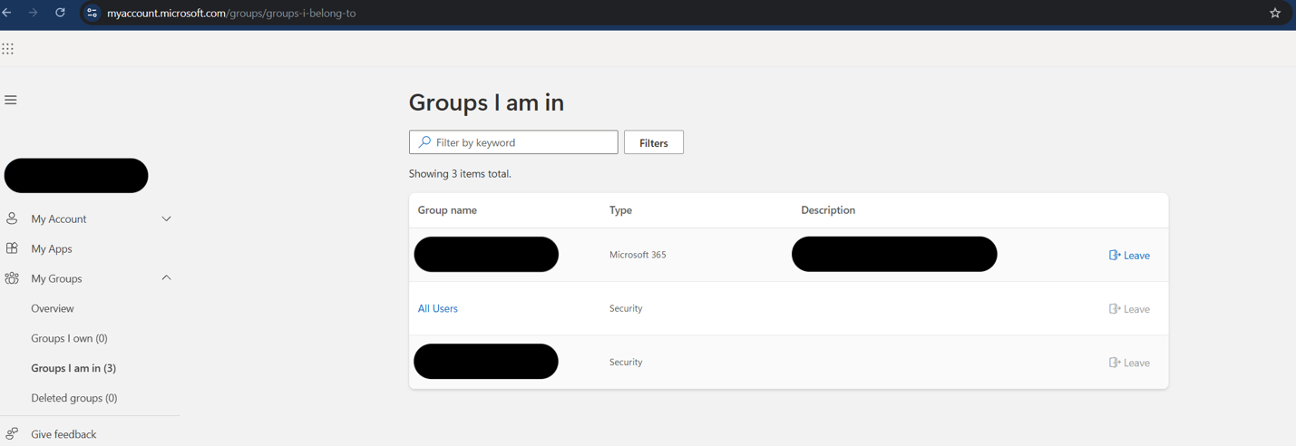Viewport: 1296px width, 446px height.
Task: Click Leave for All Users group
Action: [1129, 309]
